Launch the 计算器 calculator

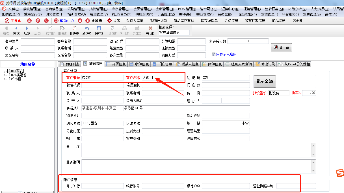pyautogui.click(x=94, y=21)
